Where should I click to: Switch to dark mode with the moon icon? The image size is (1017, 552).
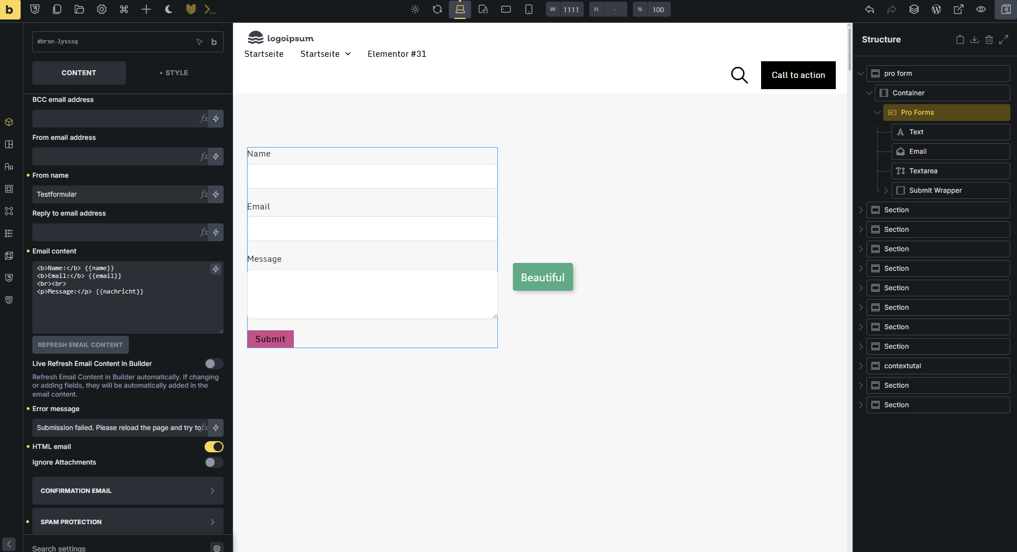tap(169, 9)
